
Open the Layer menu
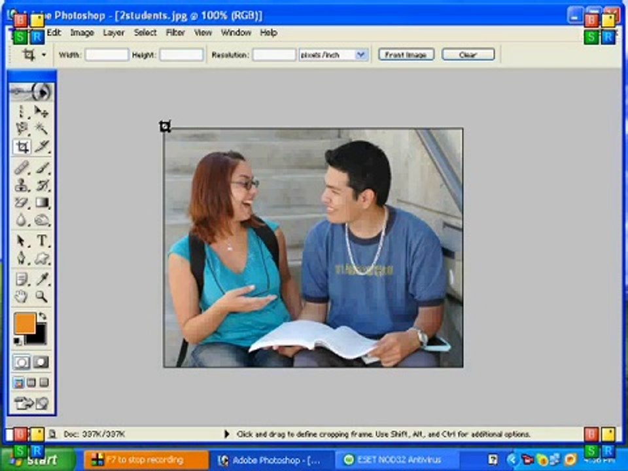[114, 33]
